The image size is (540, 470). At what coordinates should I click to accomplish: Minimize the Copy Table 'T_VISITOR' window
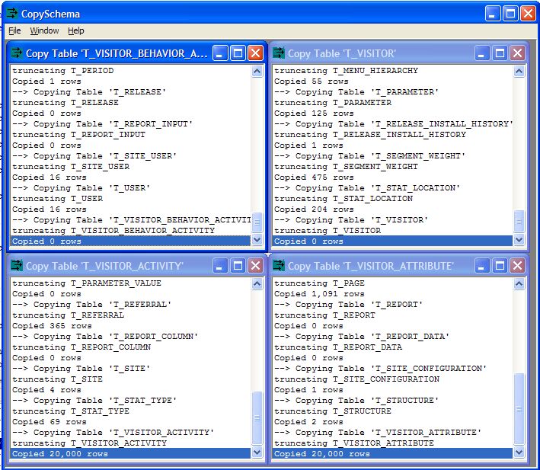(482, 53)
